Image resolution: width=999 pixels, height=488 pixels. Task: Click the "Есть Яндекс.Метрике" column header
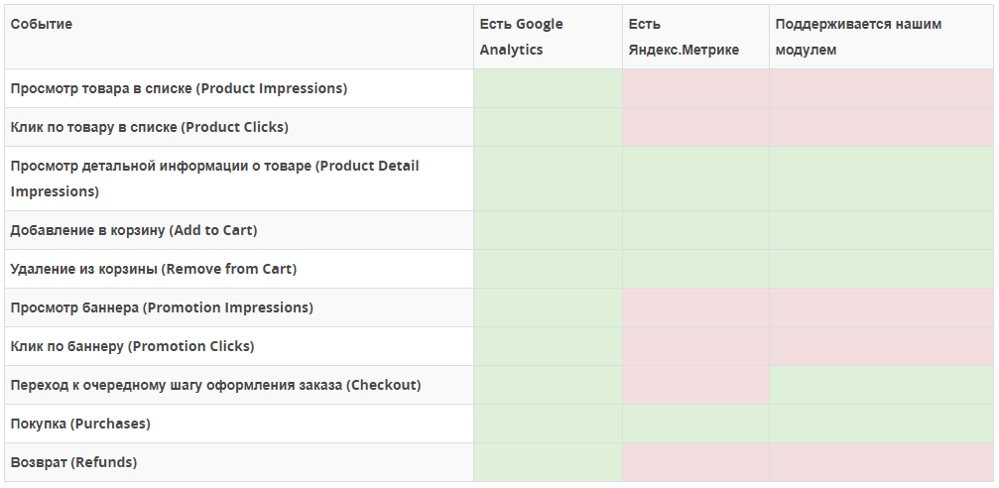pos(684,37)
